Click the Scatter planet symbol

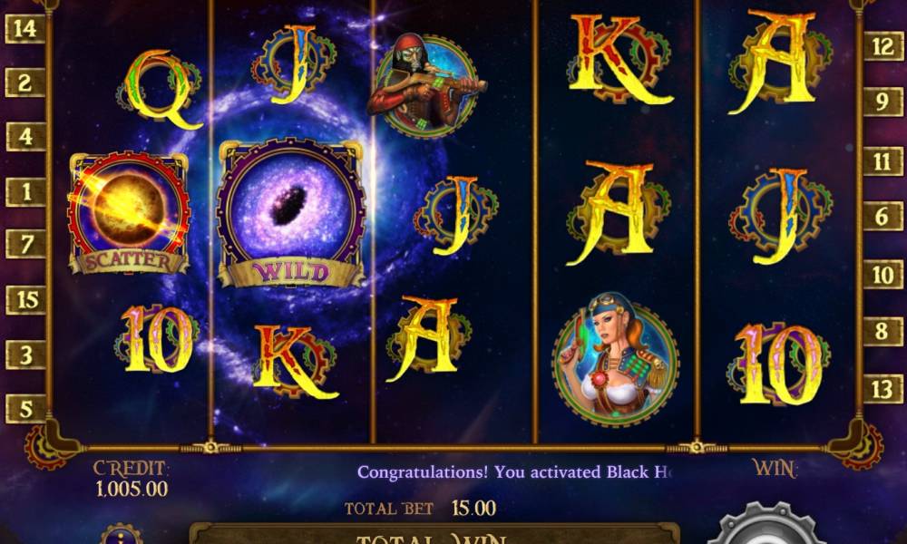point(129,213)
